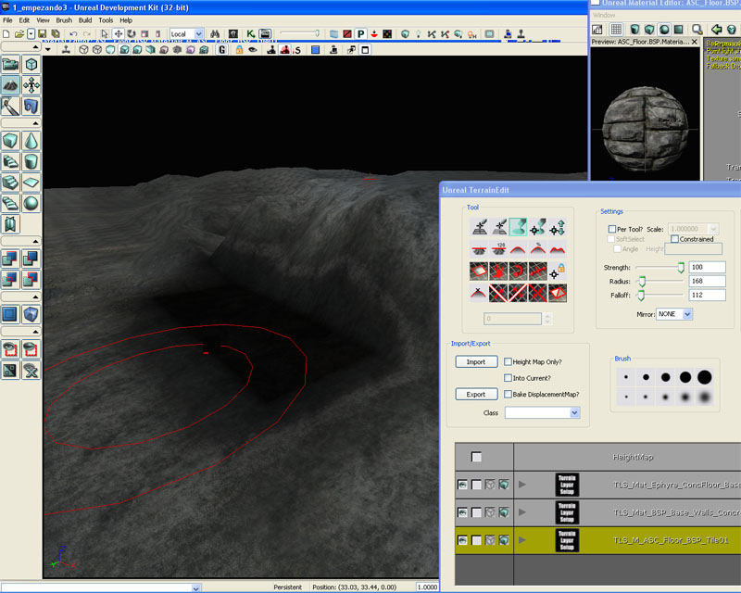This screenshot has height=593, width=741.
Task: Open the dropdown arrow next to Open file icon
Action: click(31, 34)
